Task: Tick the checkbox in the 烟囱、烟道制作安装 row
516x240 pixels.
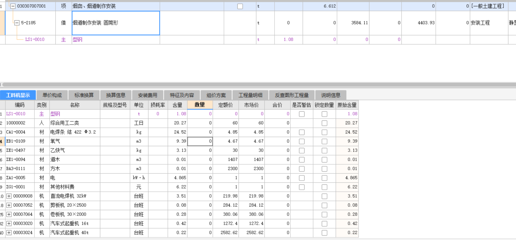Action: [240, 6]
